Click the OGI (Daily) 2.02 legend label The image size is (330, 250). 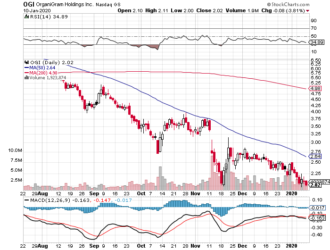point(52,63)
